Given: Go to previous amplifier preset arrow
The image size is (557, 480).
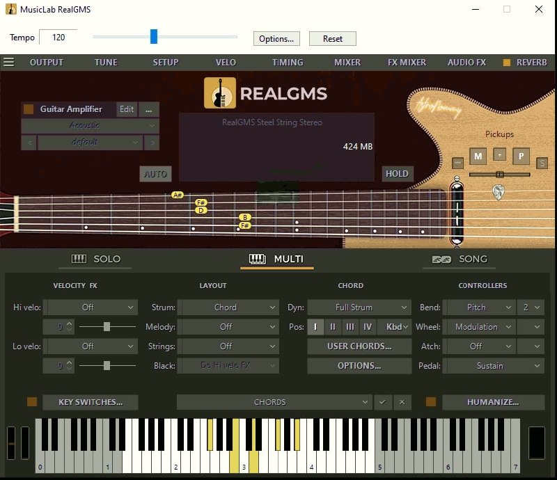Looking at the screenshot, I should (x=29, y=143).
